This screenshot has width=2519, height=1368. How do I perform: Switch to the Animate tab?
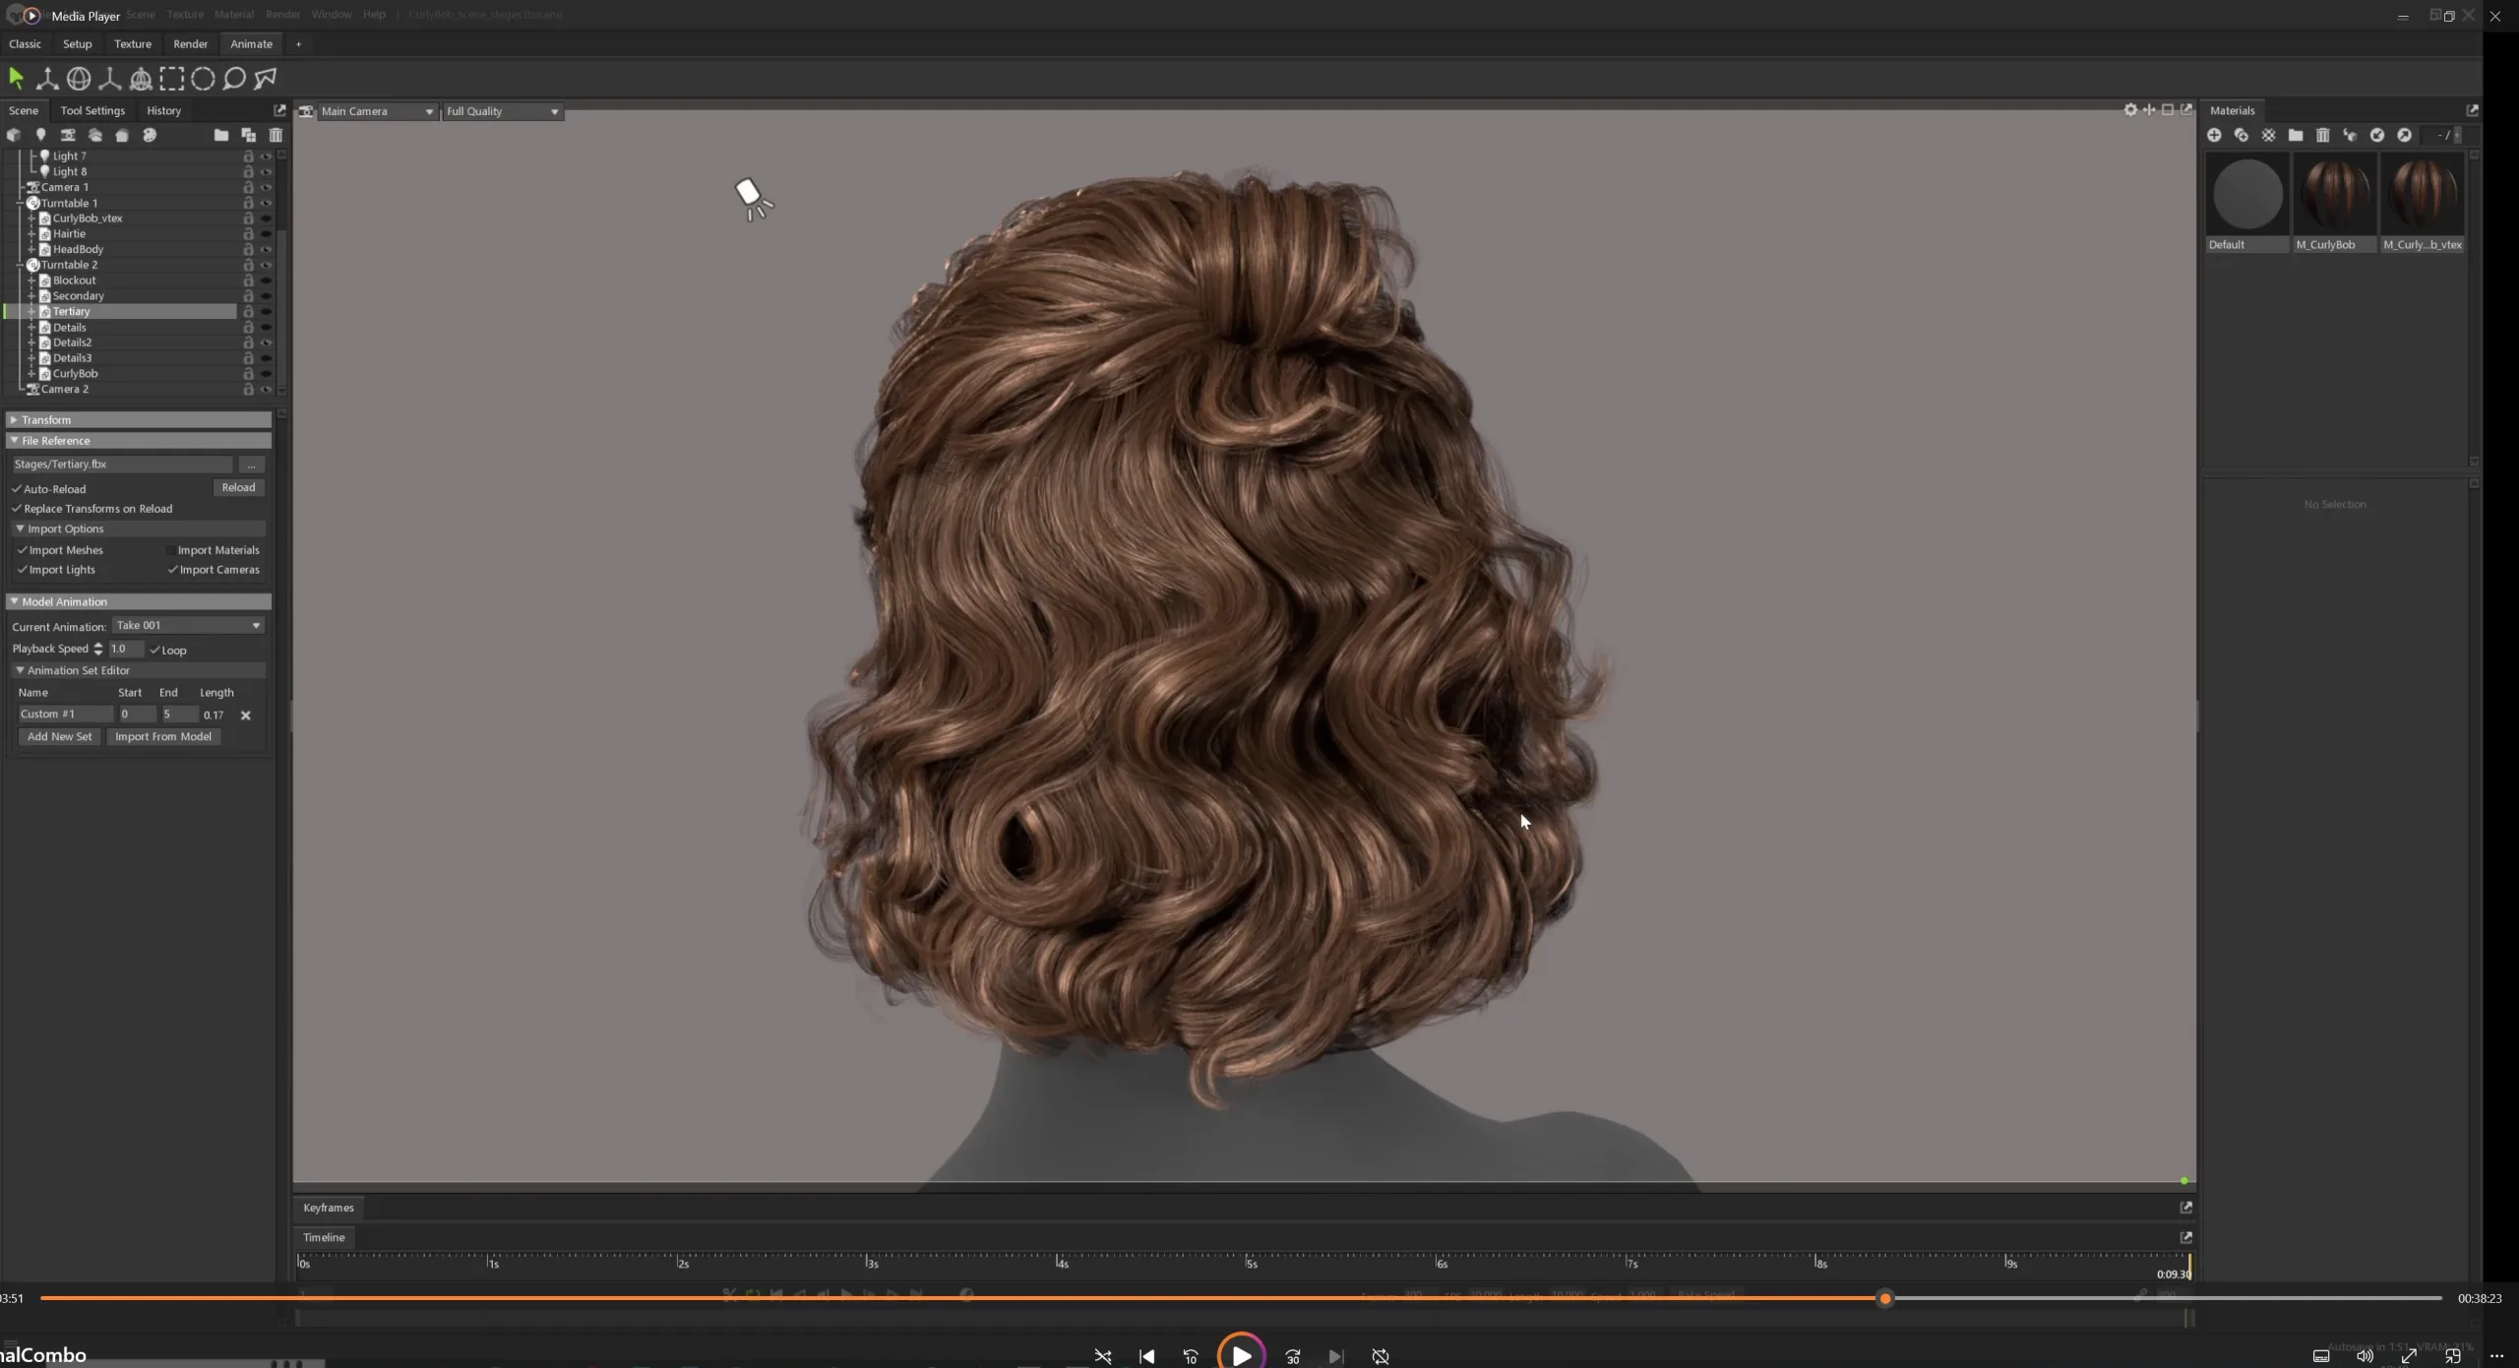tap(252, 43)
